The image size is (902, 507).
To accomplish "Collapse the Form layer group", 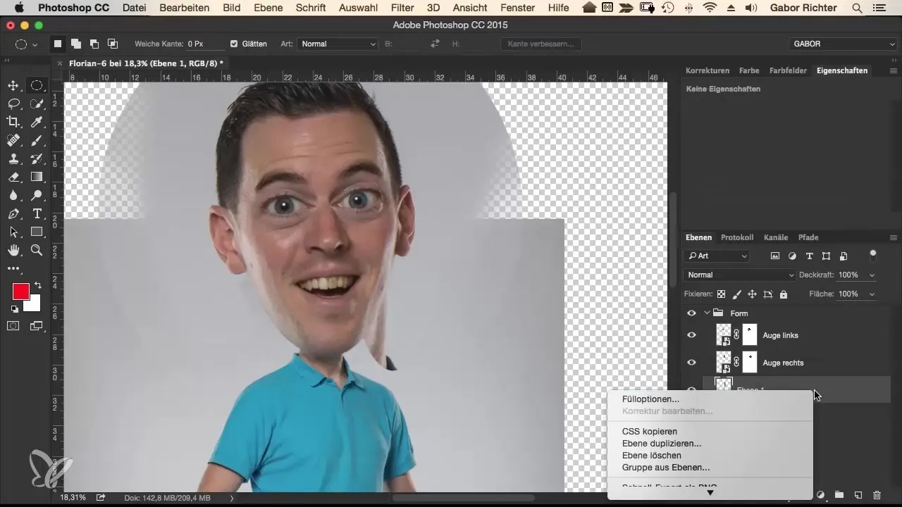I will [707, 313].
